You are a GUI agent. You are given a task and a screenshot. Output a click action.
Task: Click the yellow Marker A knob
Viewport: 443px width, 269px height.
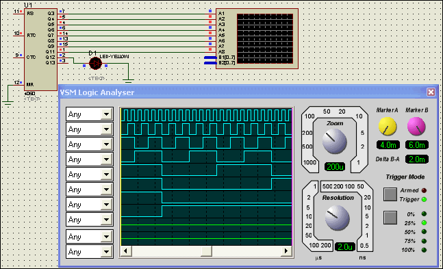coord(388,127)
